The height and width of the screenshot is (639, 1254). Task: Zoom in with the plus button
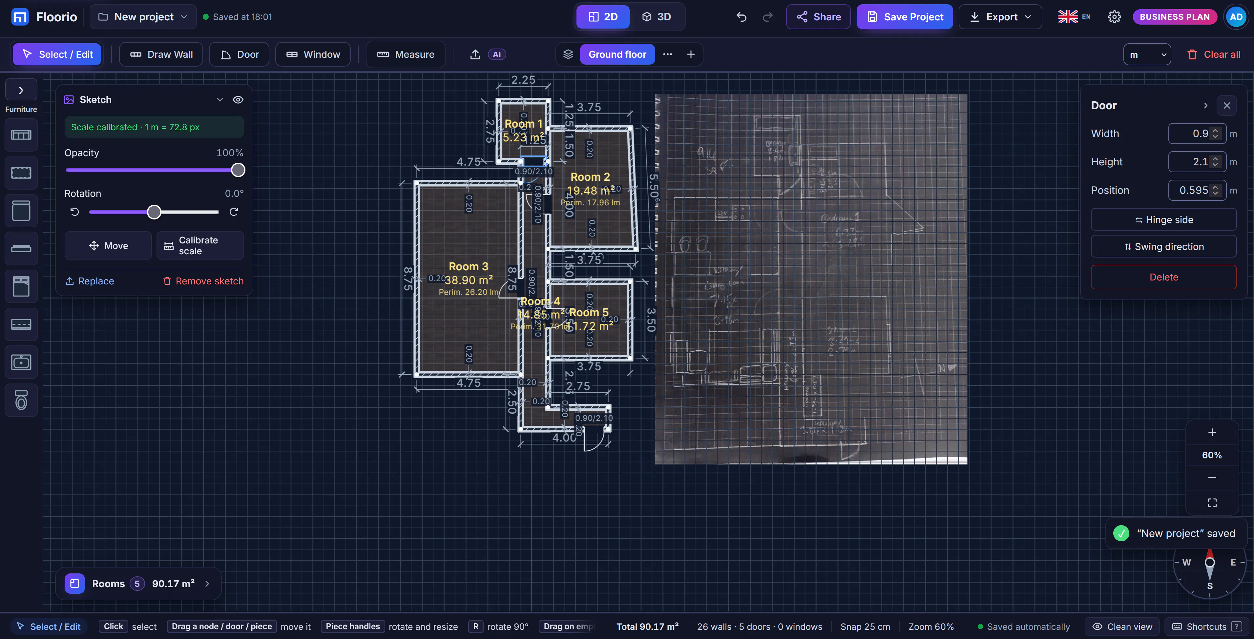[x=1212, y=432]
